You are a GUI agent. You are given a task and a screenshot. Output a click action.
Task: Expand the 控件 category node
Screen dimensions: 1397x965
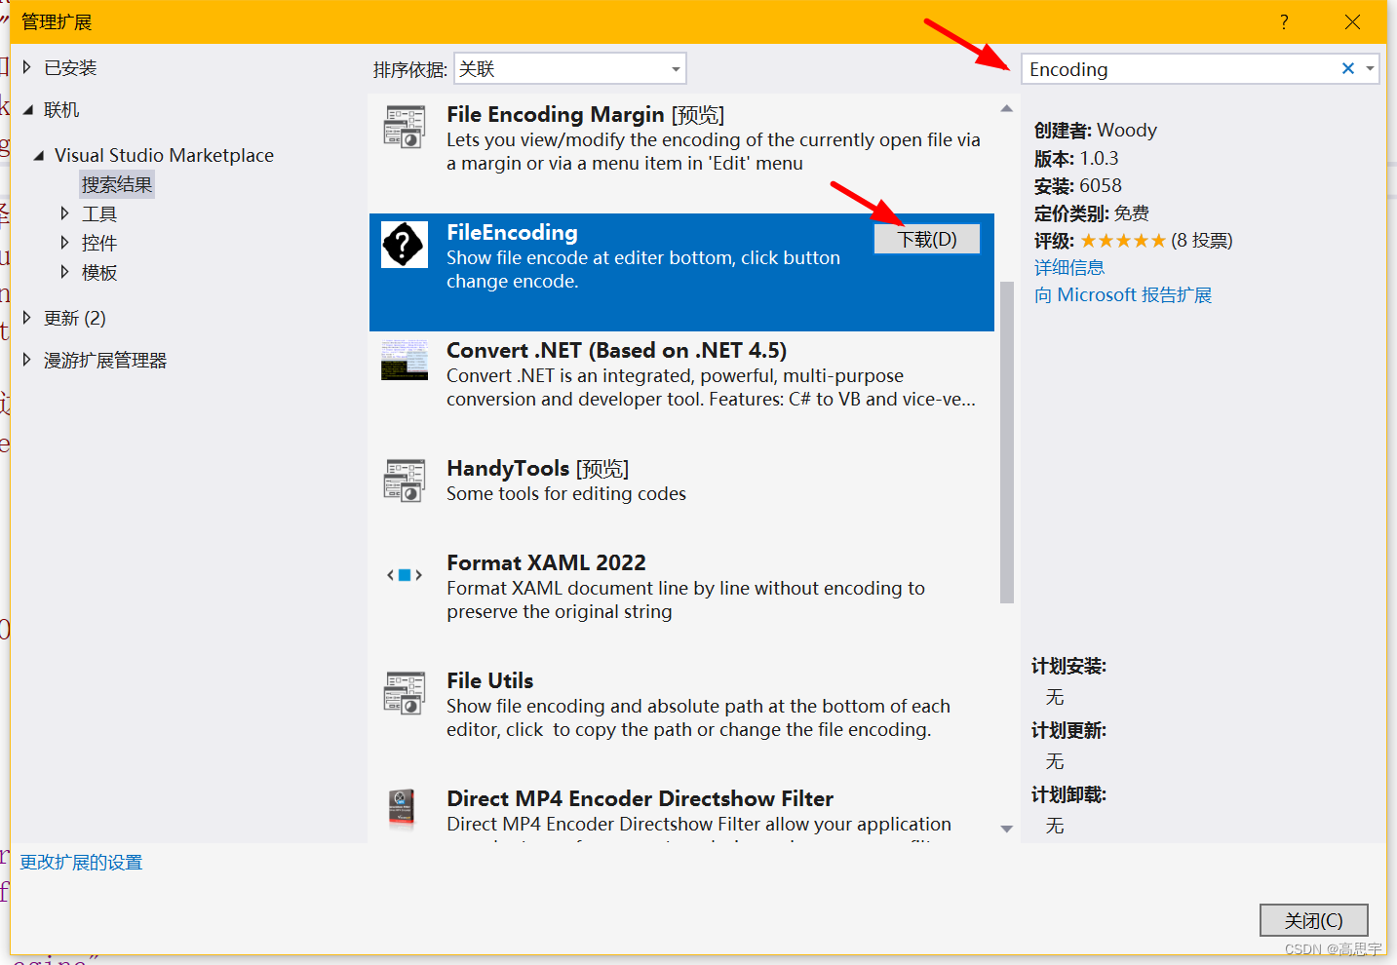click(x=64, y=243)
